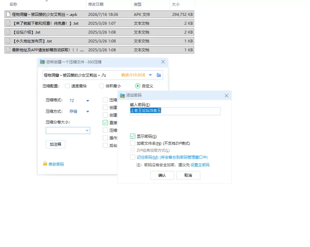Click the 剩余:510.9GB remaining space text
310x247 pixels.
coord(133,75)
